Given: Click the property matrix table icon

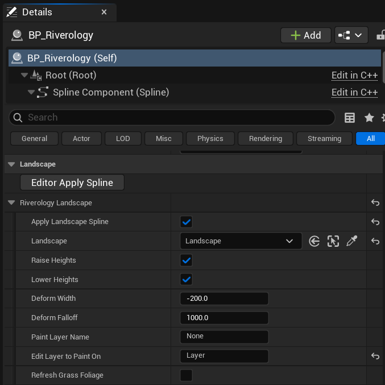Looking at the screenshot, I should point(350,118).
